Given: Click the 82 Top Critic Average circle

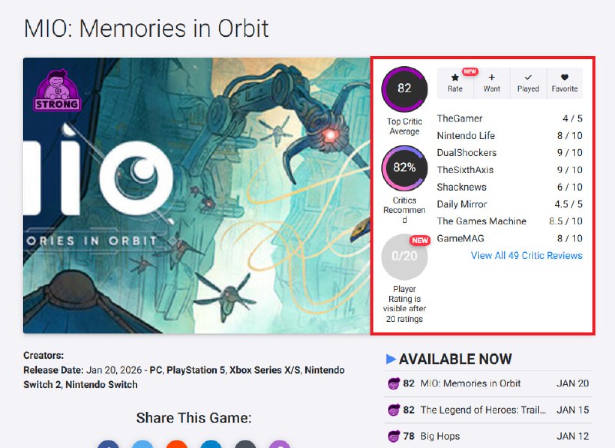Looking at the screenshot, I should 404,88.
